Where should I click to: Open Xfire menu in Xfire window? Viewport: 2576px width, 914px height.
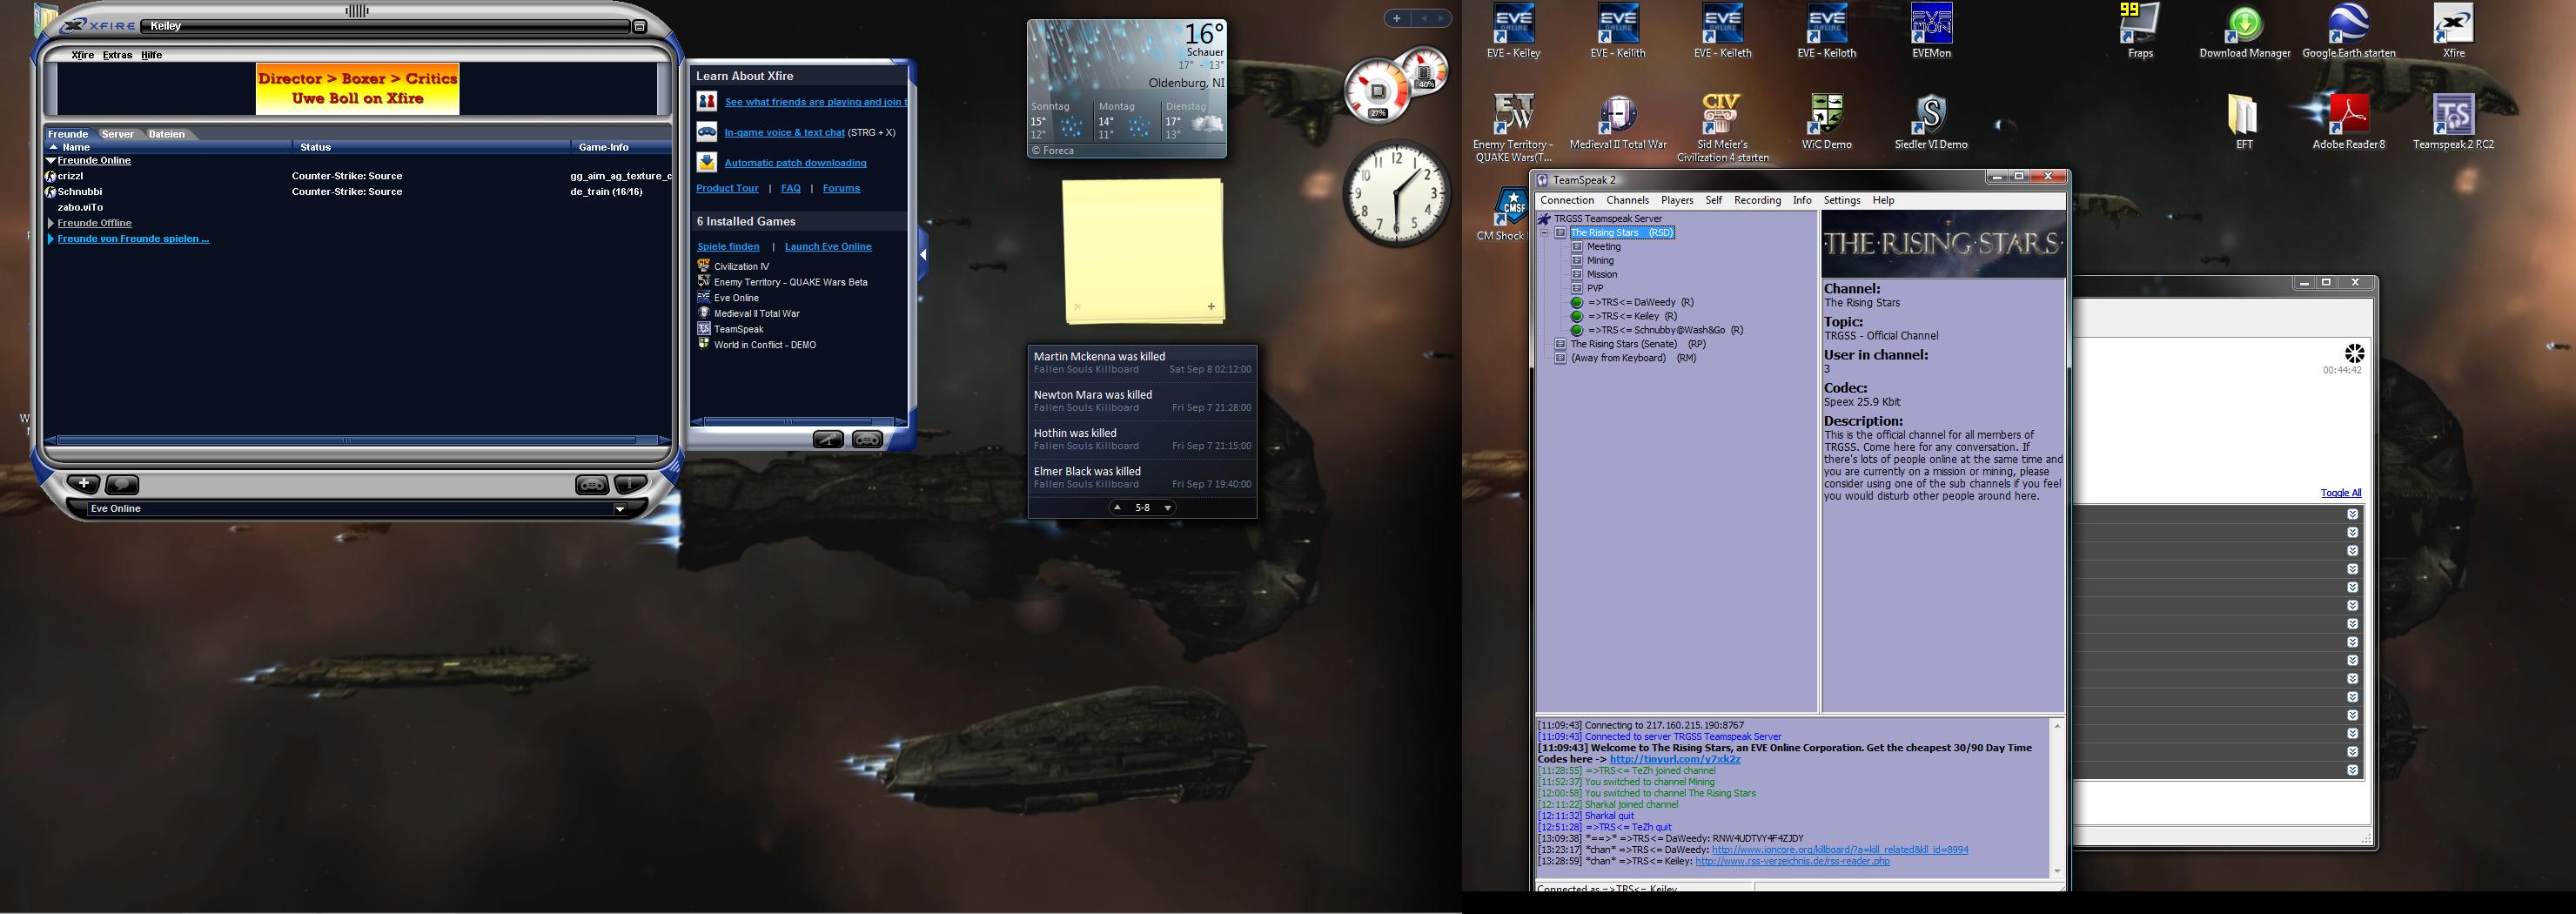click(83, 55)
